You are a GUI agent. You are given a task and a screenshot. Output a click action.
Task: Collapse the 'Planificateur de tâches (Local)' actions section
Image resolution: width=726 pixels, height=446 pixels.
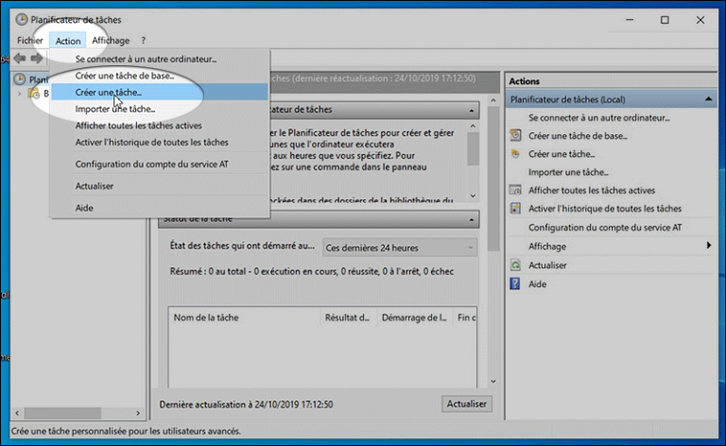pyautogui.click(x=708, y=99)
